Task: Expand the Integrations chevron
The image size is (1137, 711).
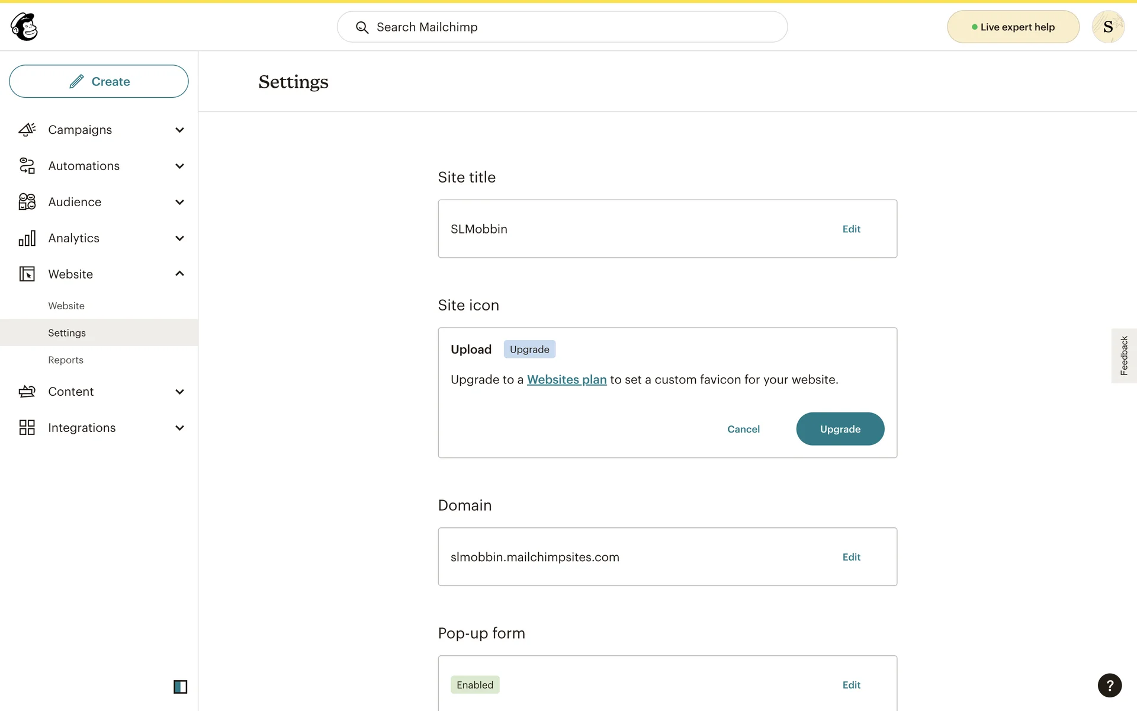Action: [179, 428]
